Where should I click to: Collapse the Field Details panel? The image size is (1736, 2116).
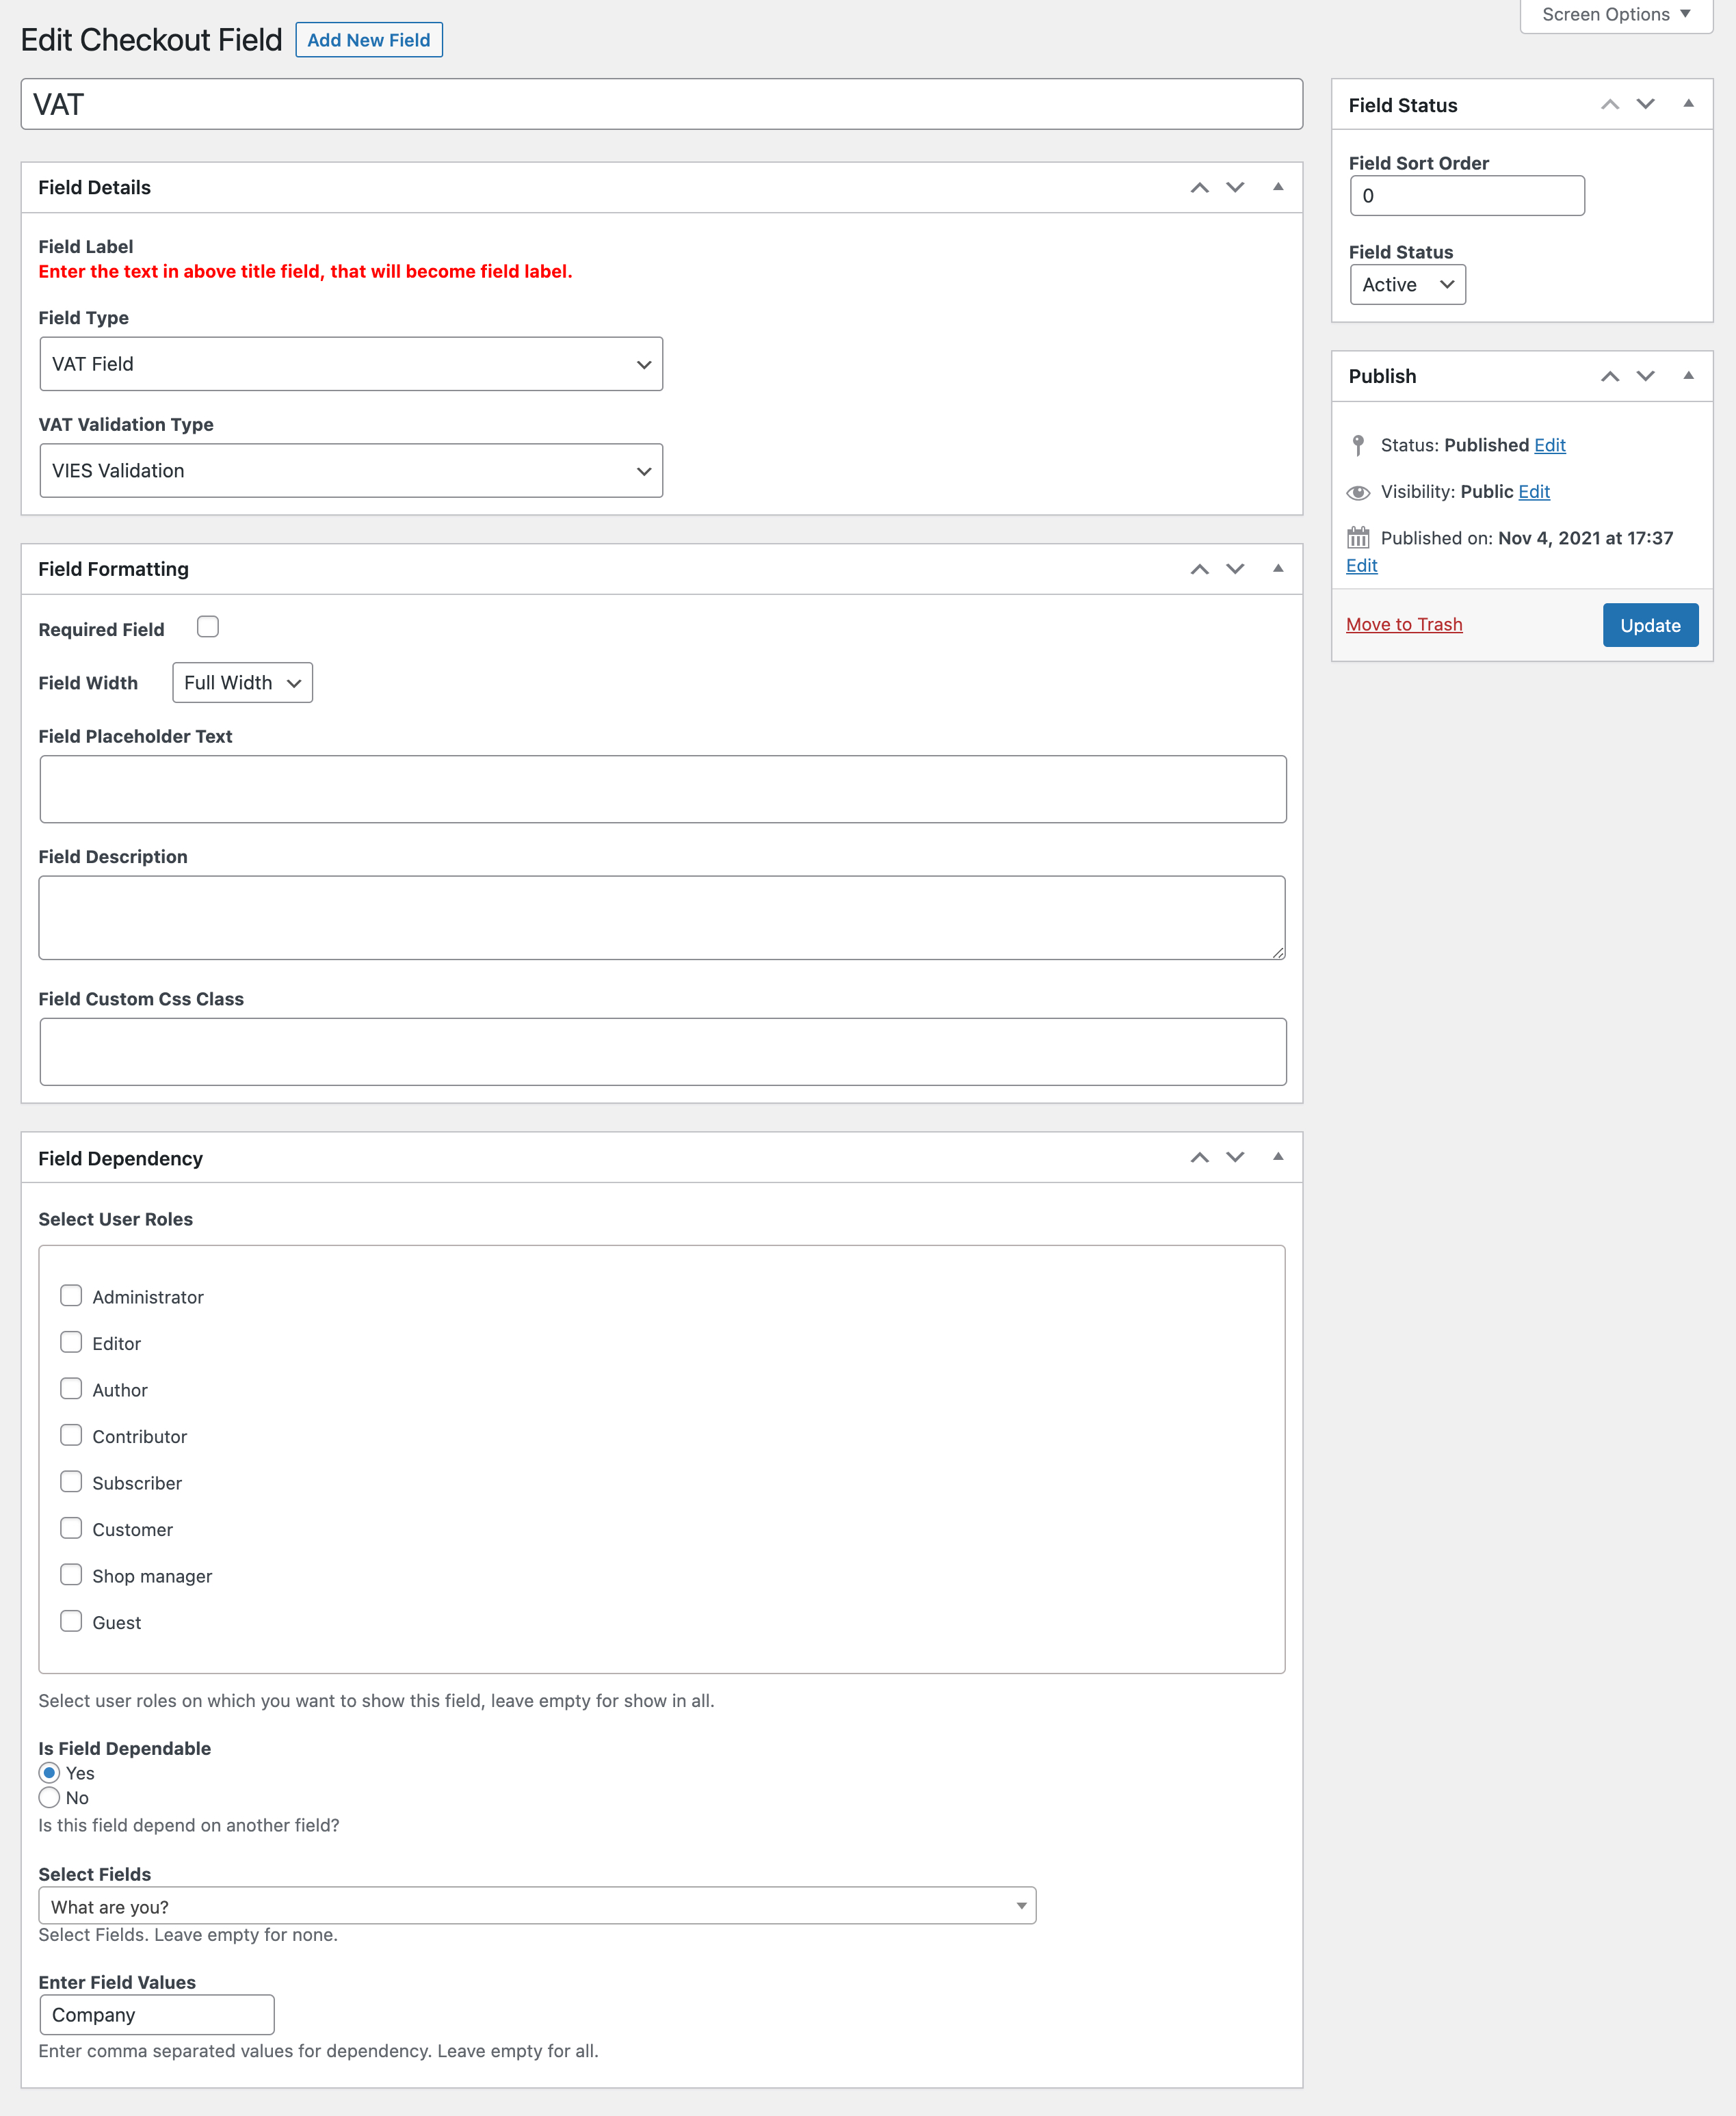[1278, 187]
